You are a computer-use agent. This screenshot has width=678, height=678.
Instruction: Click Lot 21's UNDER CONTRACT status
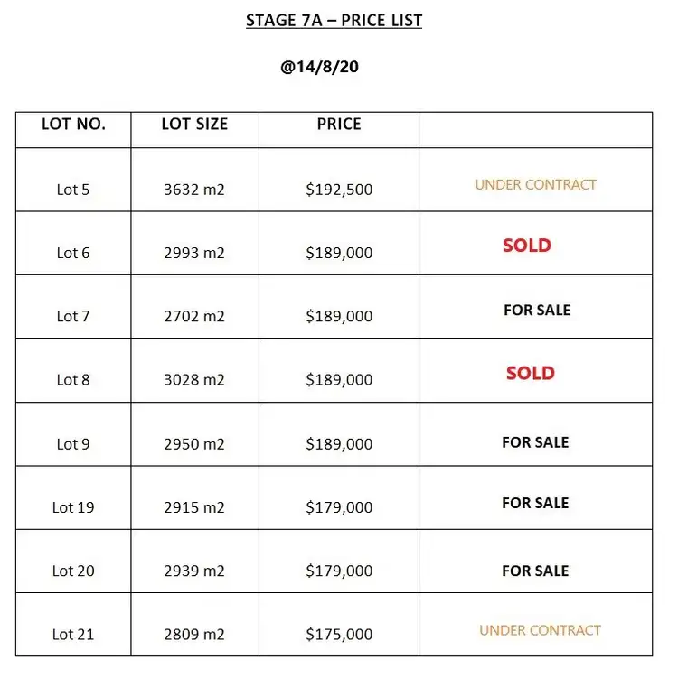click(x=540, y=630)
